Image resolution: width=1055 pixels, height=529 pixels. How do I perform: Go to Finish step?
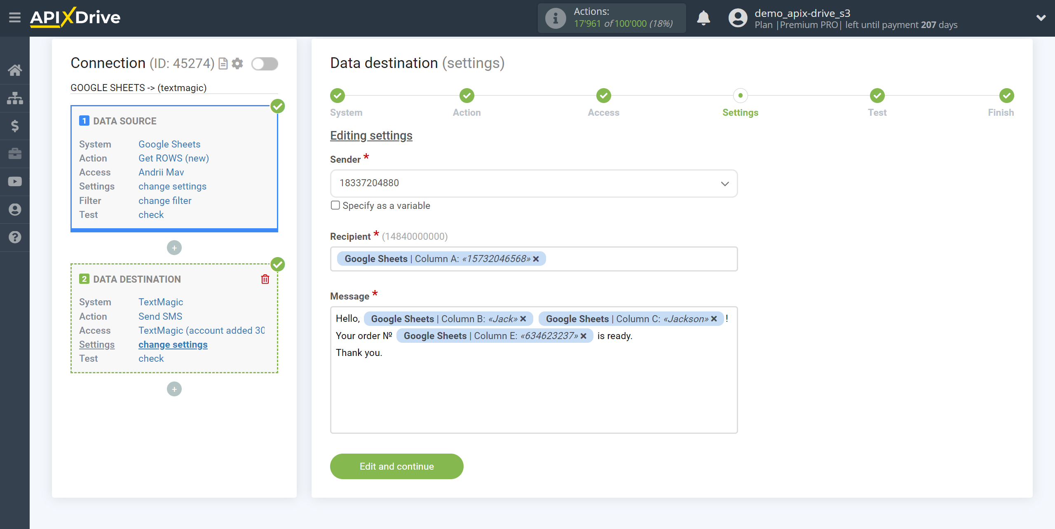(1007, 96)
